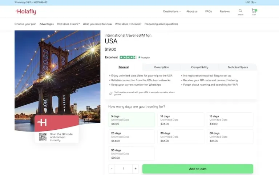Open the search magnifier icon
Viewport: 279px width, 175px height.
(240, 11)
